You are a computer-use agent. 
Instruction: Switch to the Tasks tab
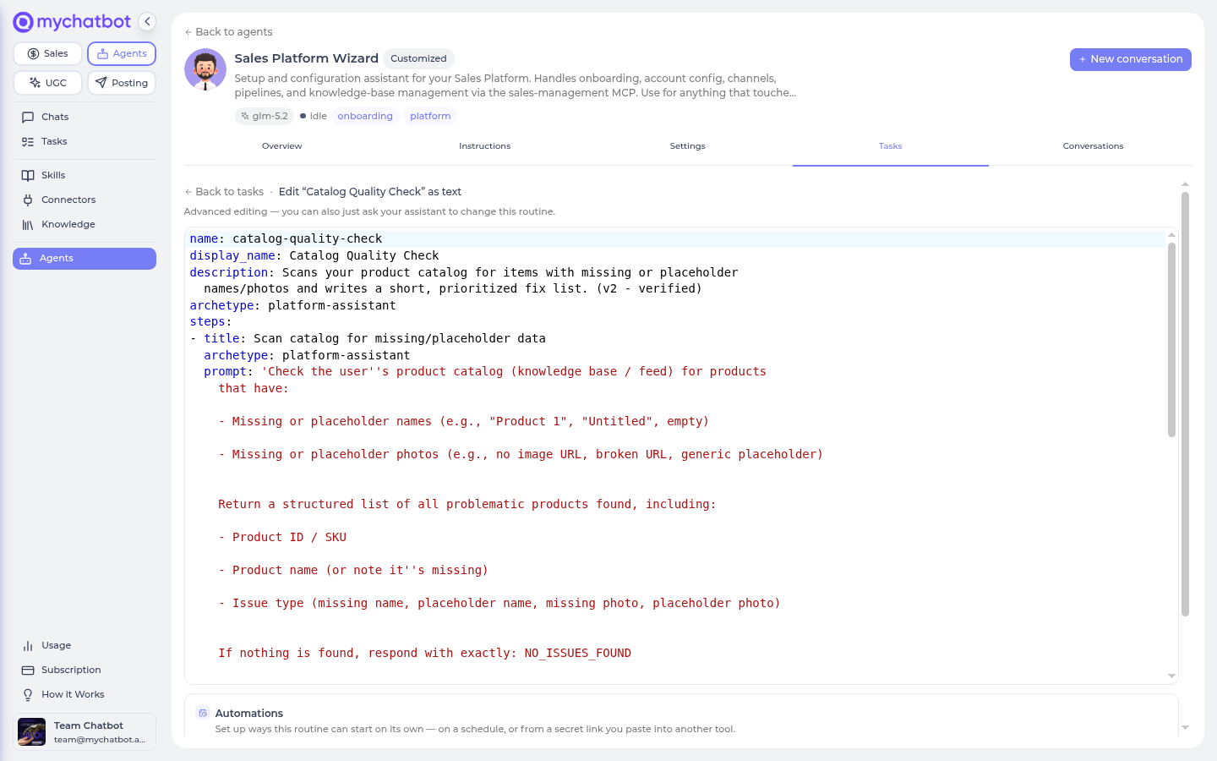click(891, 146)
